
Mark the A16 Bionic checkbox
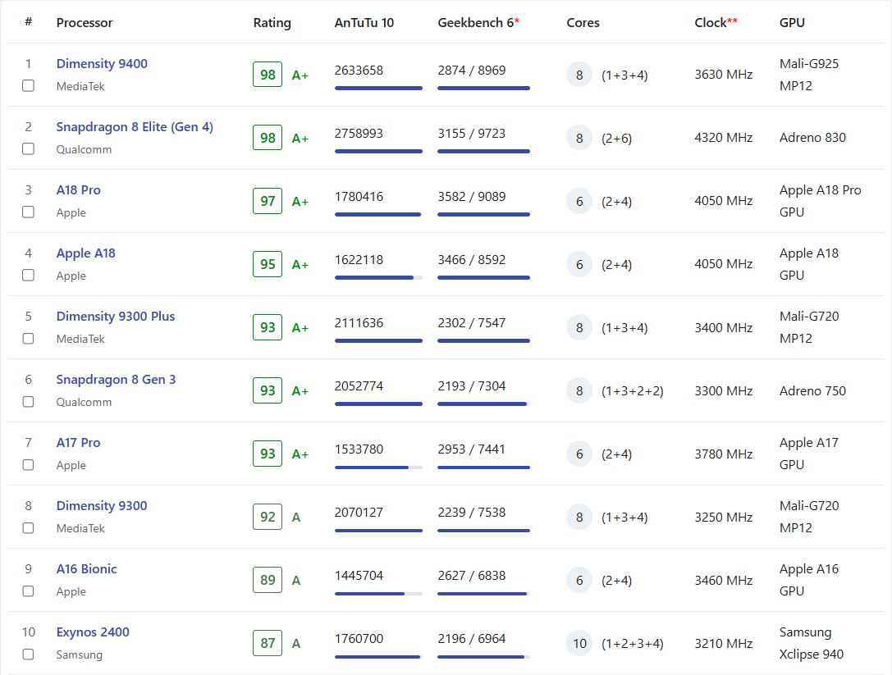coord(29,591)
